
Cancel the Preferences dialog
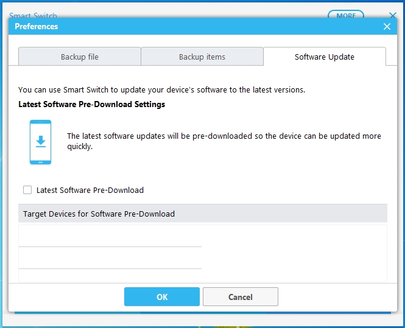pyautogui.click(x=241, y=297)
